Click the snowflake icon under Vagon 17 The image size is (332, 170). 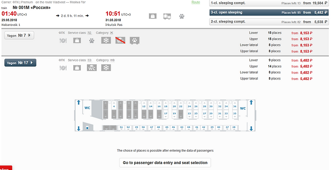[x=106, y=68]
